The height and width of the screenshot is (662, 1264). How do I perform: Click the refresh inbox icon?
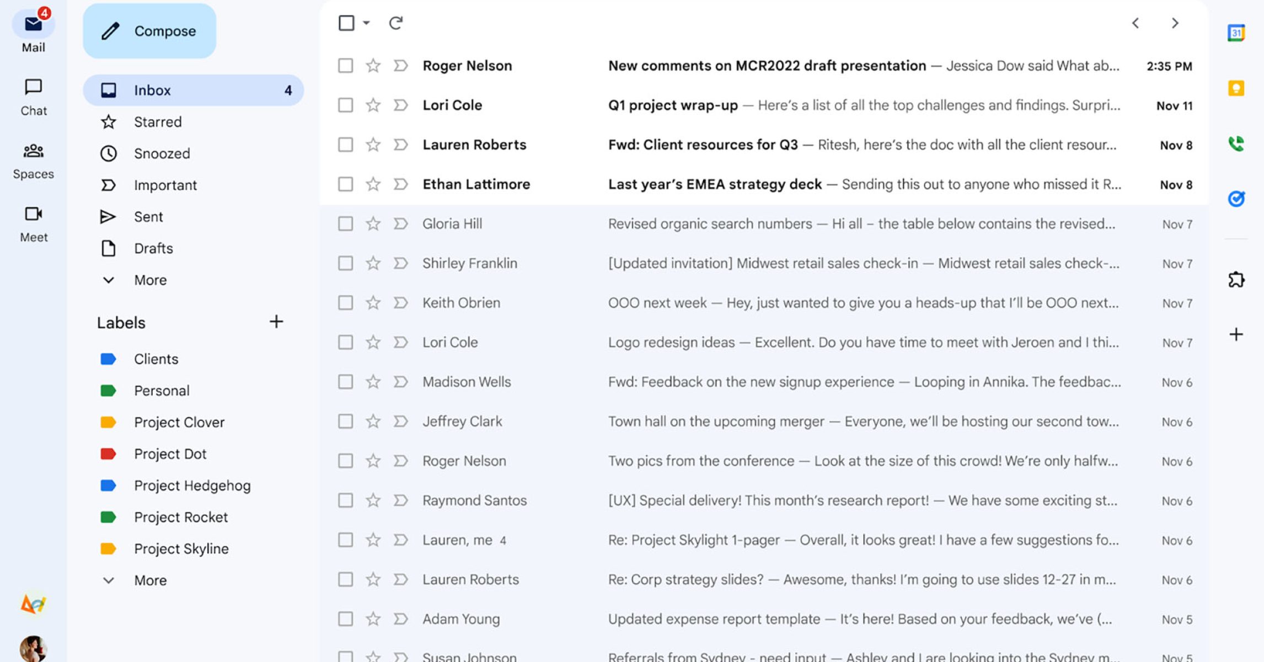tap(395, 23)
